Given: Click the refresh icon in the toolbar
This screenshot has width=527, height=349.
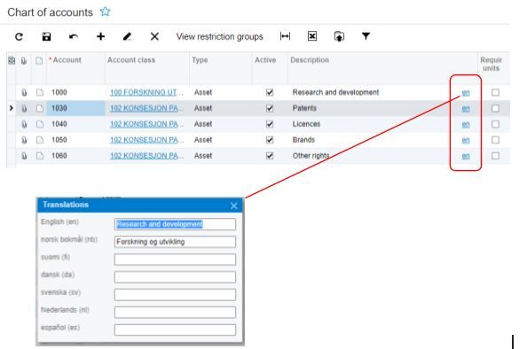Looking at the screenshot, I should click(19, 36).
